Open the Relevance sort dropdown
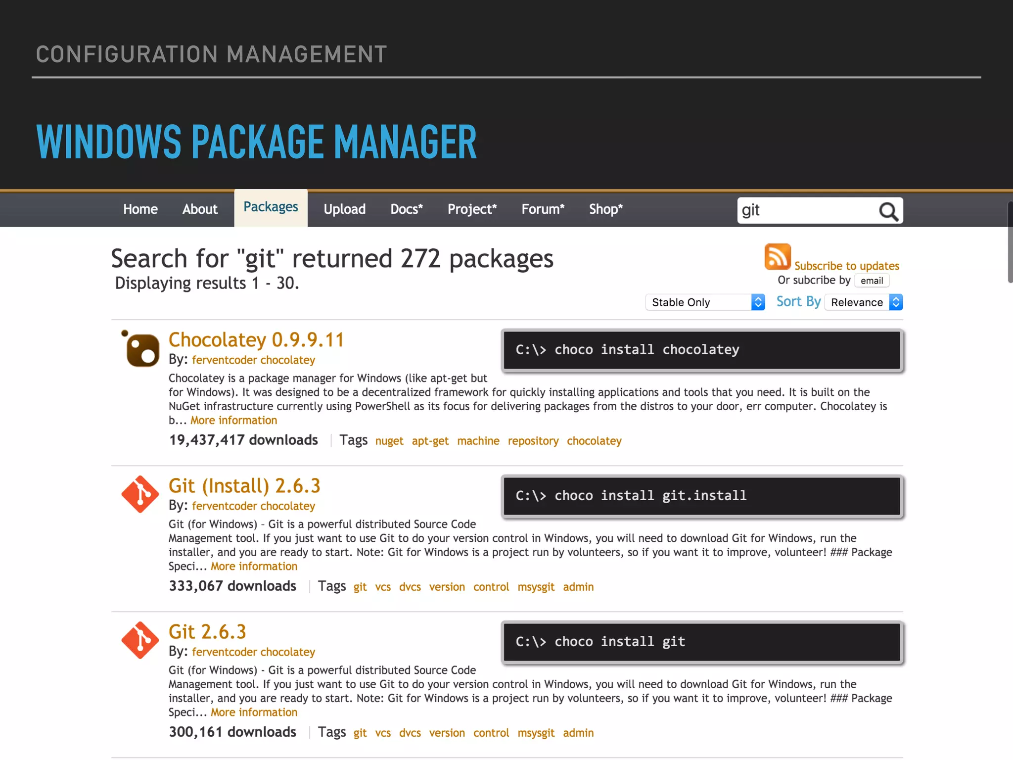Viewport: 1013px width, 760px height. pyautogui.click(x=864, y=302)
